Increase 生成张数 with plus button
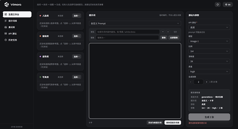The height and width of the screenshot is (129, 238). tap(206, 82)
